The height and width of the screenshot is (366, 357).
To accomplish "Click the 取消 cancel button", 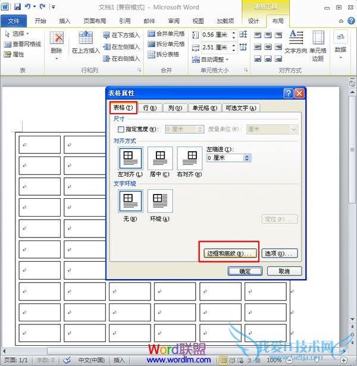I will coord(284,271).
